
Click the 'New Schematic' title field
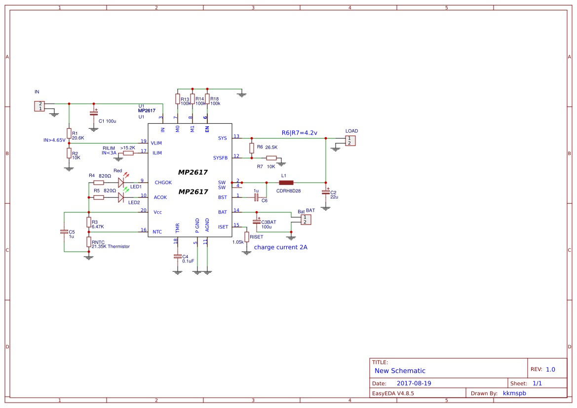coord(400,371)
